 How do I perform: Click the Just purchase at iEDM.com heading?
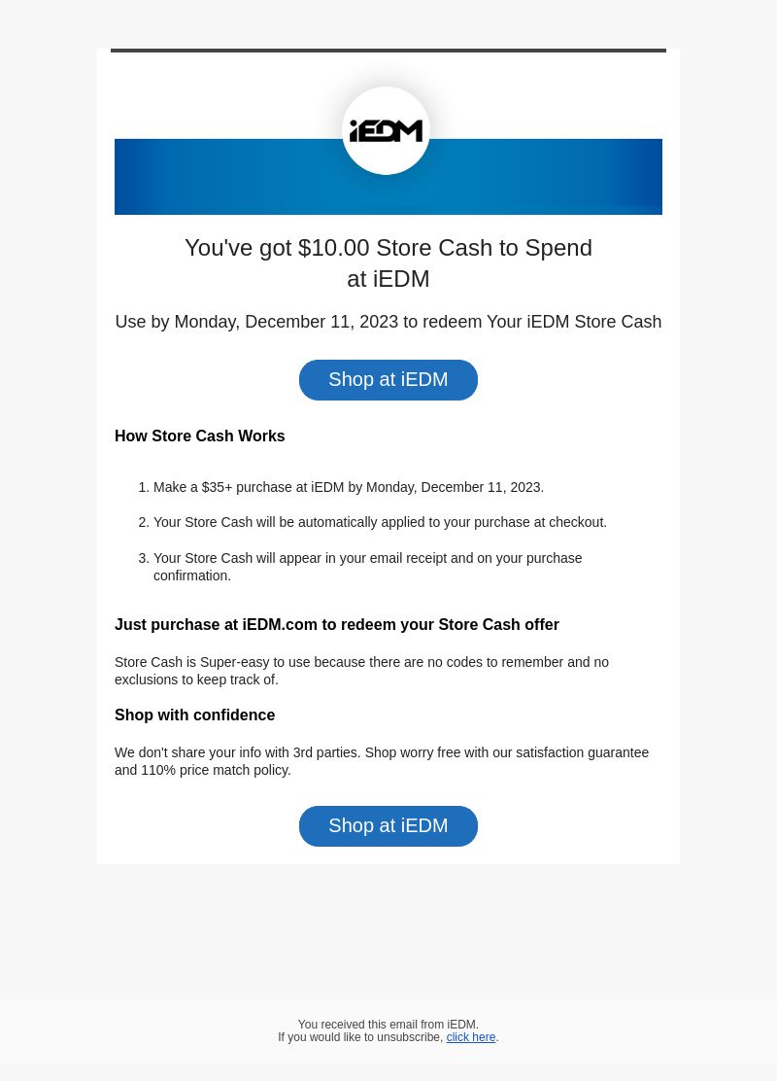point(337,625)
